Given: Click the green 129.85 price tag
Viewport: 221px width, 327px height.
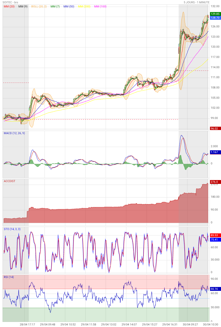Looking at the screenshot, I should pos(215,14).
